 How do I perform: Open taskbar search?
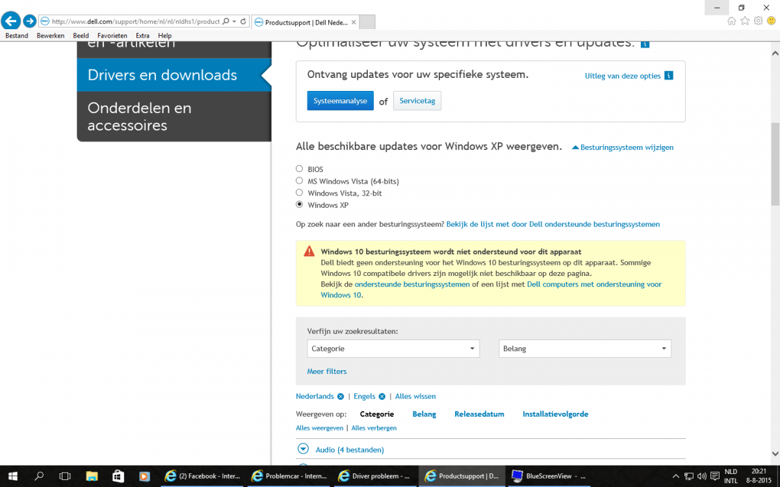tap(39, 476)
